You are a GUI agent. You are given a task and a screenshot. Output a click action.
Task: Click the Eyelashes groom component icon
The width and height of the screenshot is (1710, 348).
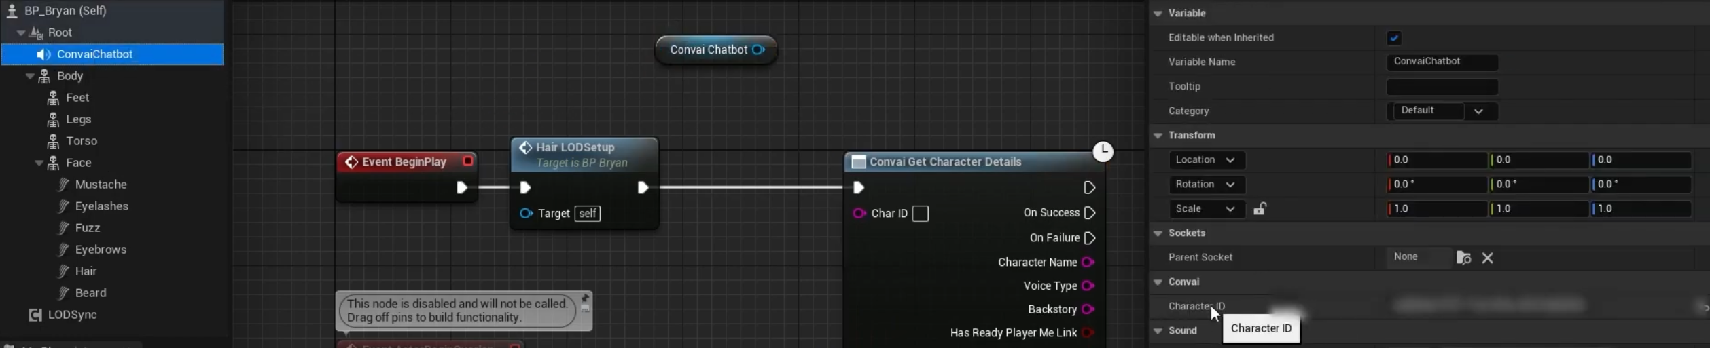63,206
